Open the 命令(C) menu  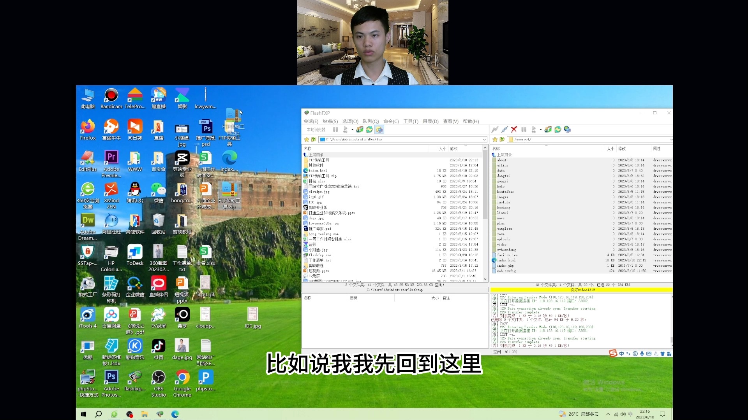point(391,121)
